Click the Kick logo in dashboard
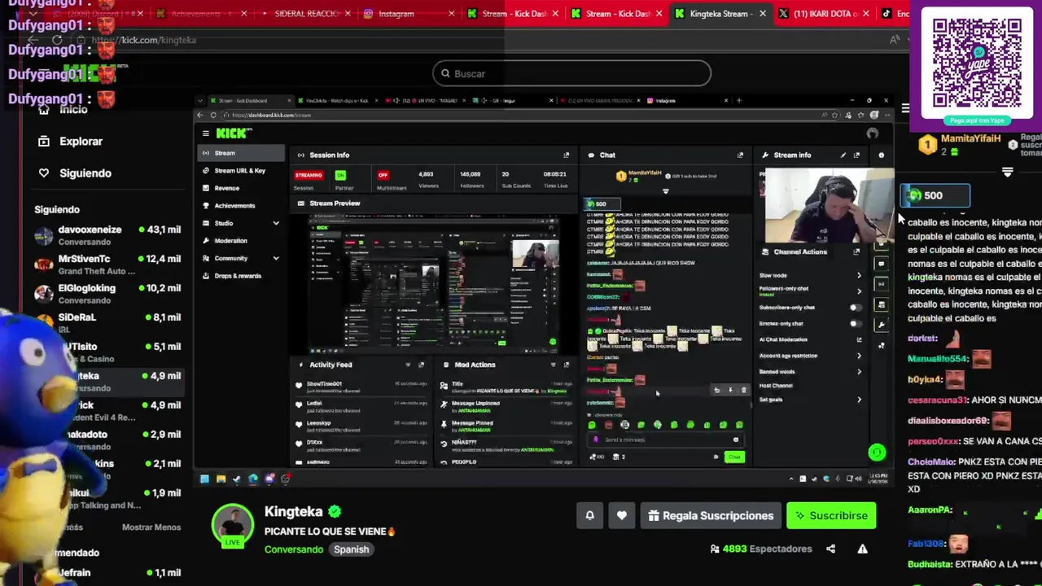1042x586 pixels. tap(233, 133)
